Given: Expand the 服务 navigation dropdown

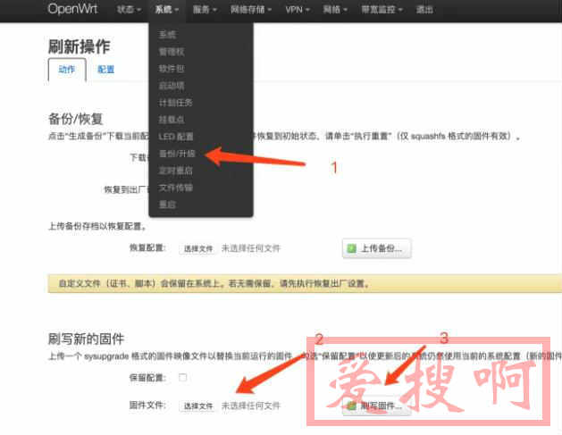Looking at the screenshot, I should 207,10.
